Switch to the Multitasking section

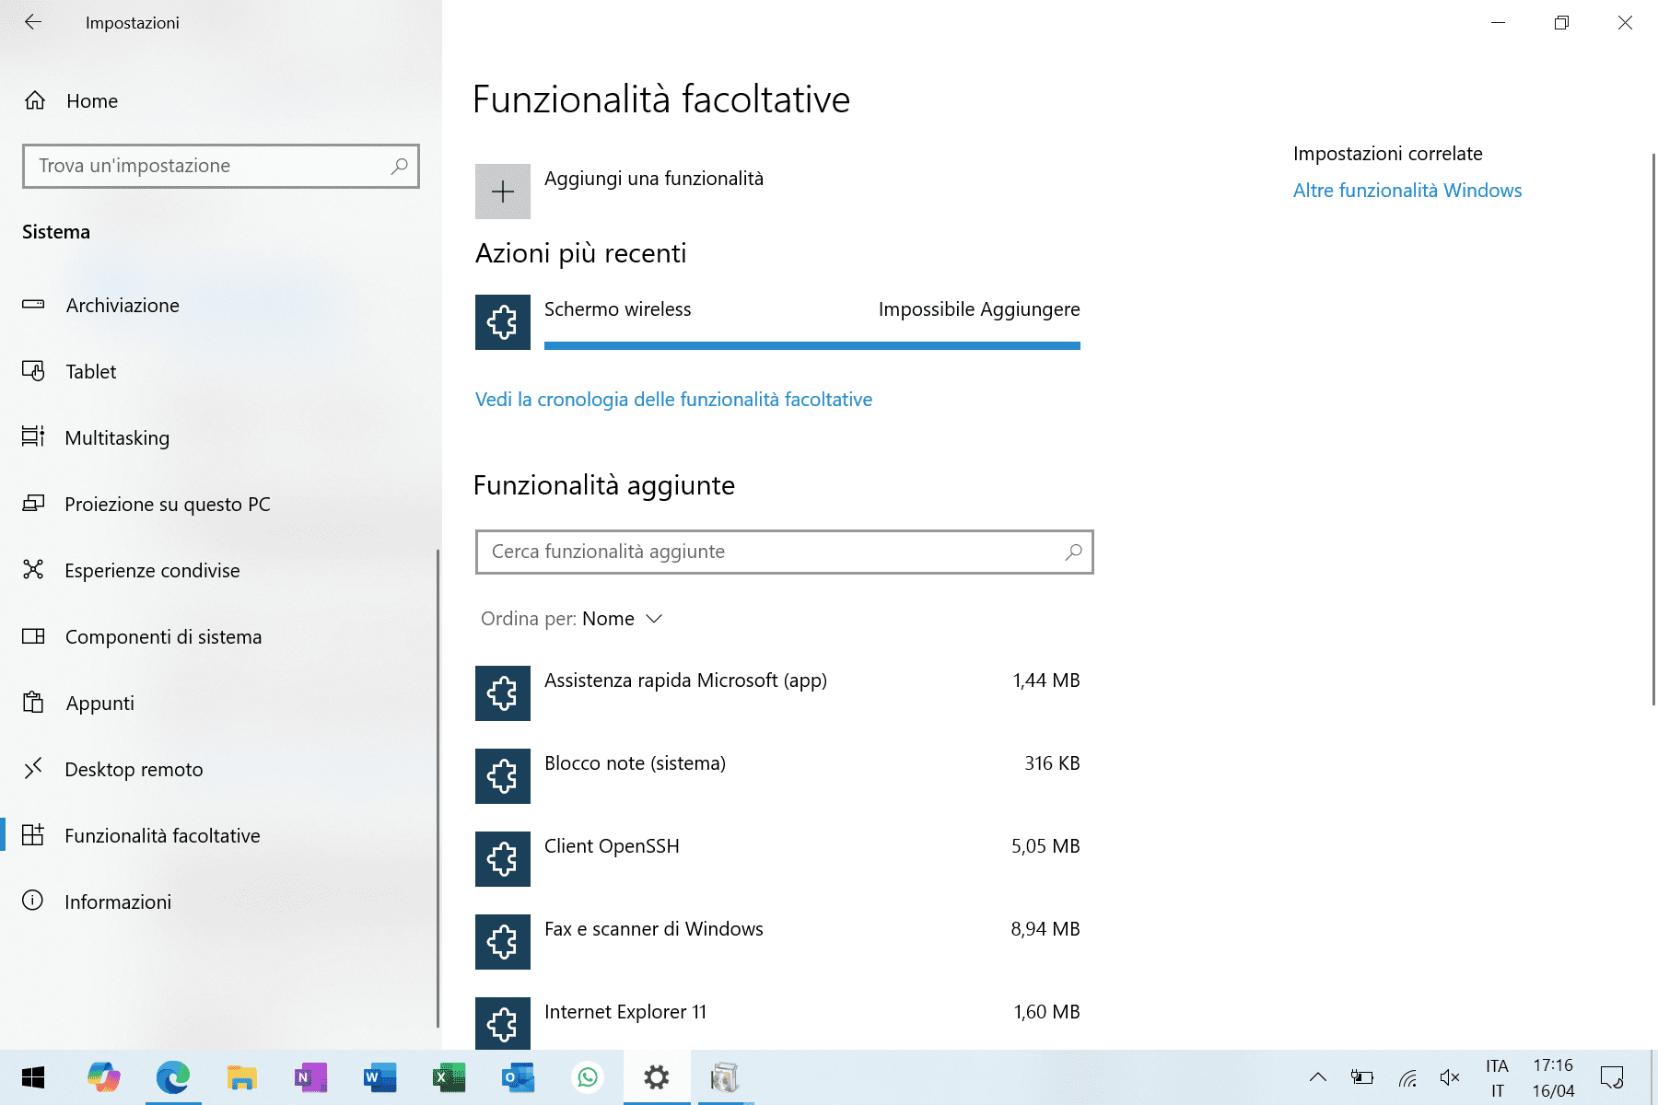tap(116, 437)
